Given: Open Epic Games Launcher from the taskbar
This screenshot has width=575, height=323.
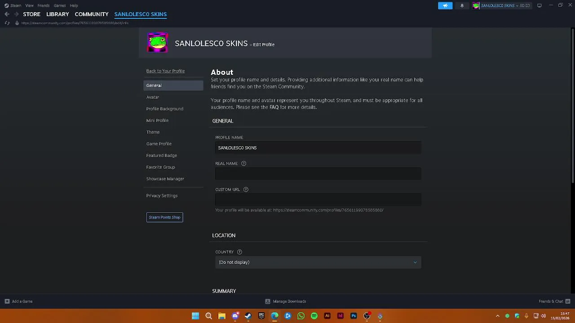Looking at the screenshot, I should point(261,316).
